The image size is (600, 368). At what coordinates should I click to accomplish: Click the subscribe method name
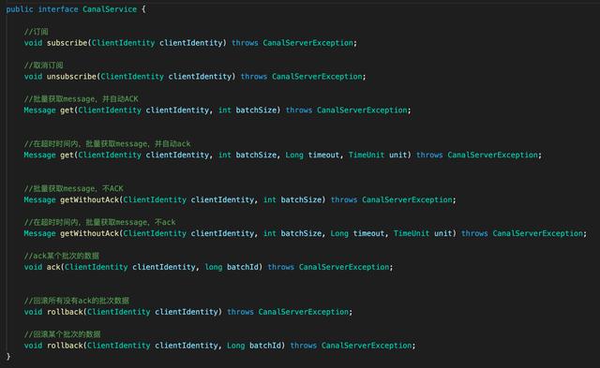(67, 43)
